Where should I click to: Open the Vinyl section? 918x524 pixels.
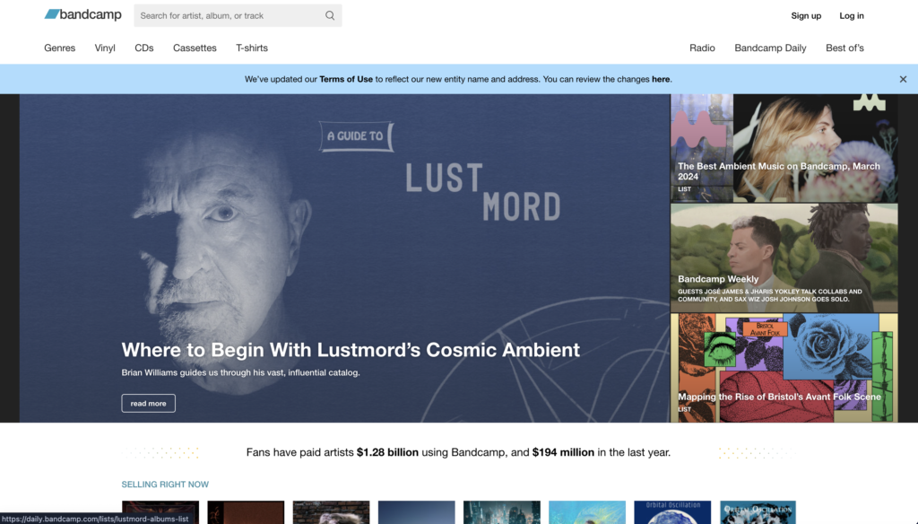(105, 48)
